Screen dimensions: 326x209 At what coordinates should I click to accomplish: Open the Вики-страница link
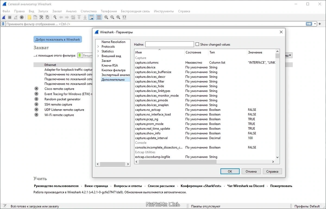[x=96, y=186]
